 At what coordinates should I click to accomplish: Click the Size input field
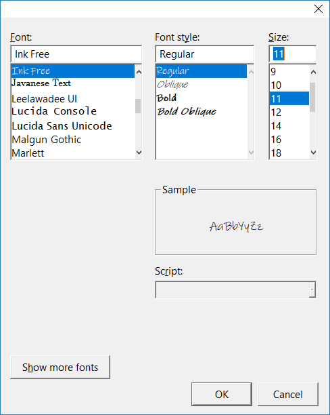pos(293,54)
